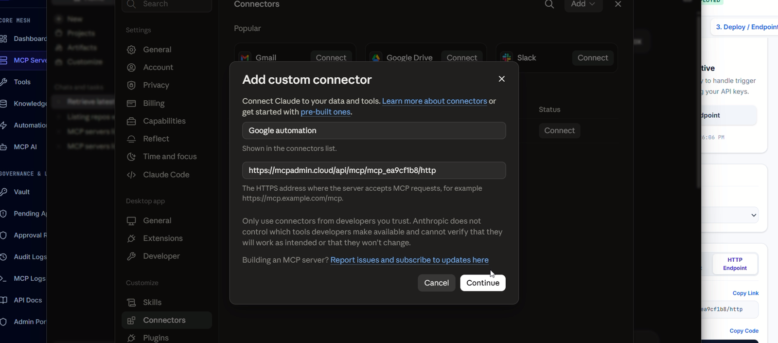Image resolution: width=778 pixels, height=343 pixels.
Task: Focus the Google automation name field
Action: [x=374, y=130]
